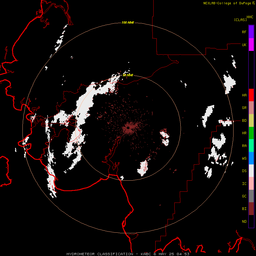Click the WS legend label
The image size is (256, 256).
click(244, 158)
